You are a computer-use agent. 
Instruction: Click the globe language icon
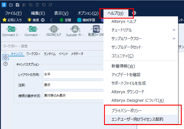134,13
